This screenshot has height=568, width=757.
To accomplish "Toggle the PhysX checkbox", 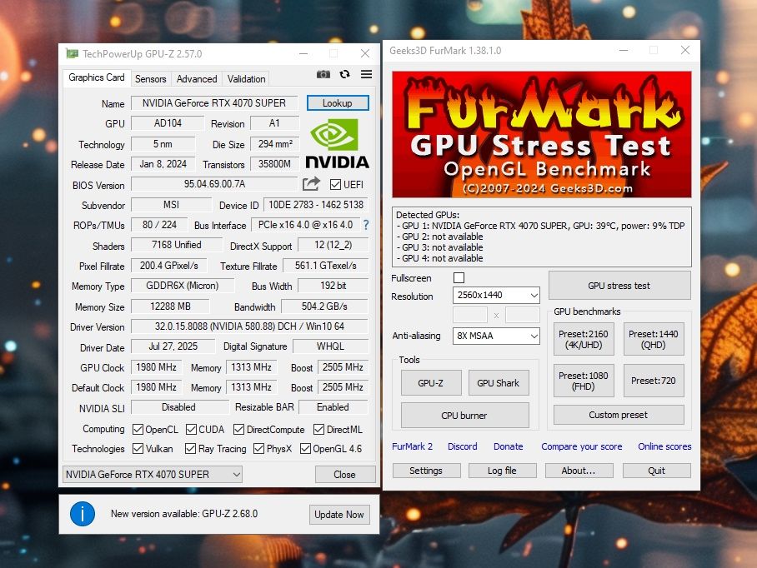I will [x=258, y=448].
